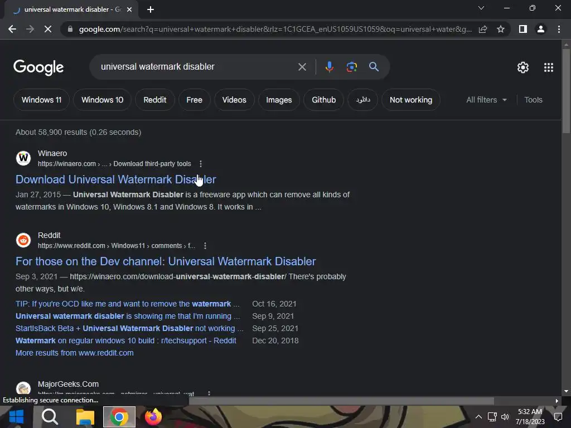View site security lock info

(70, 29)
